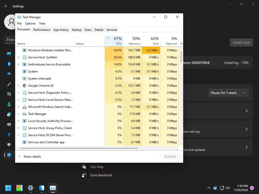Click the Services and Controller app icon

pos(25,142)
